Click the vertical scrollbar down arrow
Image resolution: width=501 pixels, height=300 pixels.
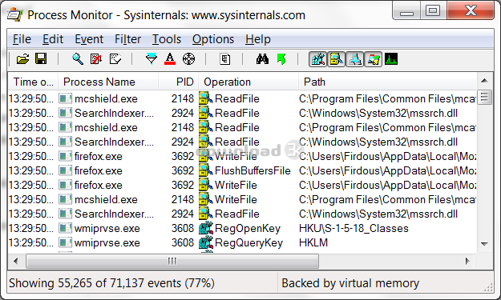click(484, 244)
